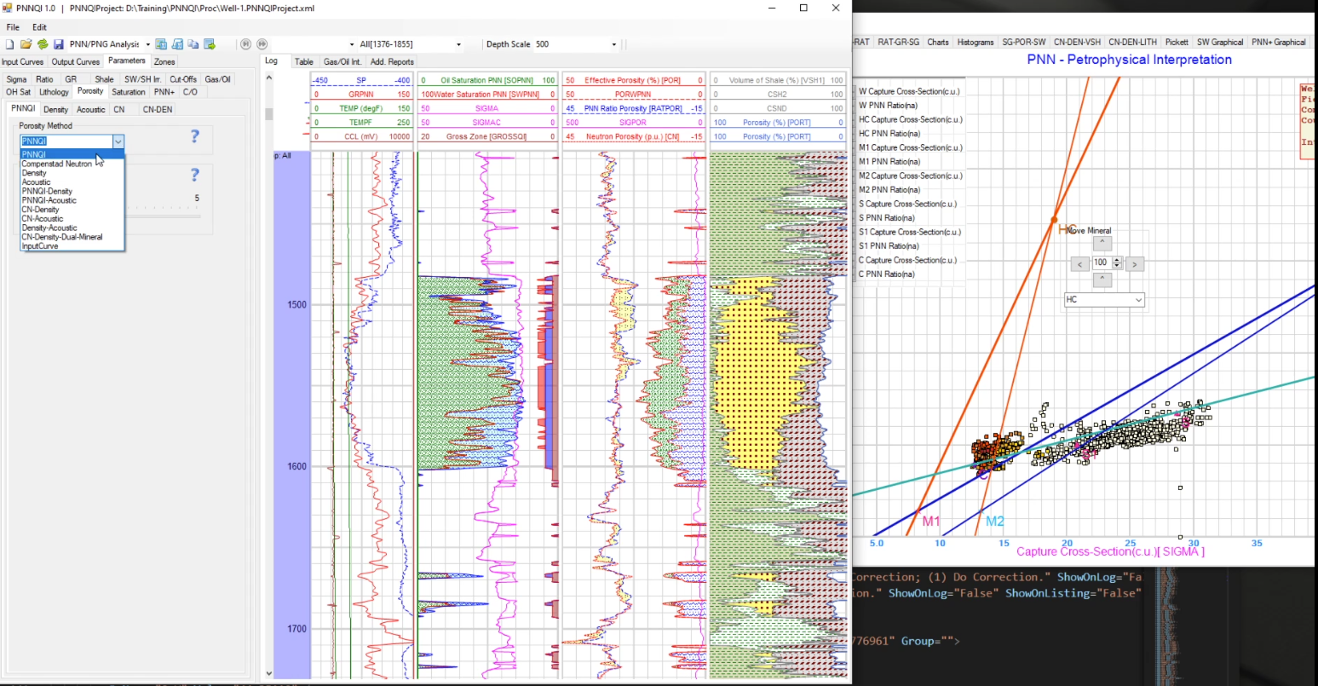Open the Depth Scale 500 dropdown
This screenshot has height=686, width=1318.
(x=613, y=44)
